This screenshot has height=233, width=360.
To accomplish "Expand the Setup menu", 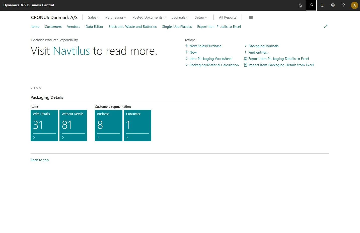I will pyautogui.click(x=201, y=17).
